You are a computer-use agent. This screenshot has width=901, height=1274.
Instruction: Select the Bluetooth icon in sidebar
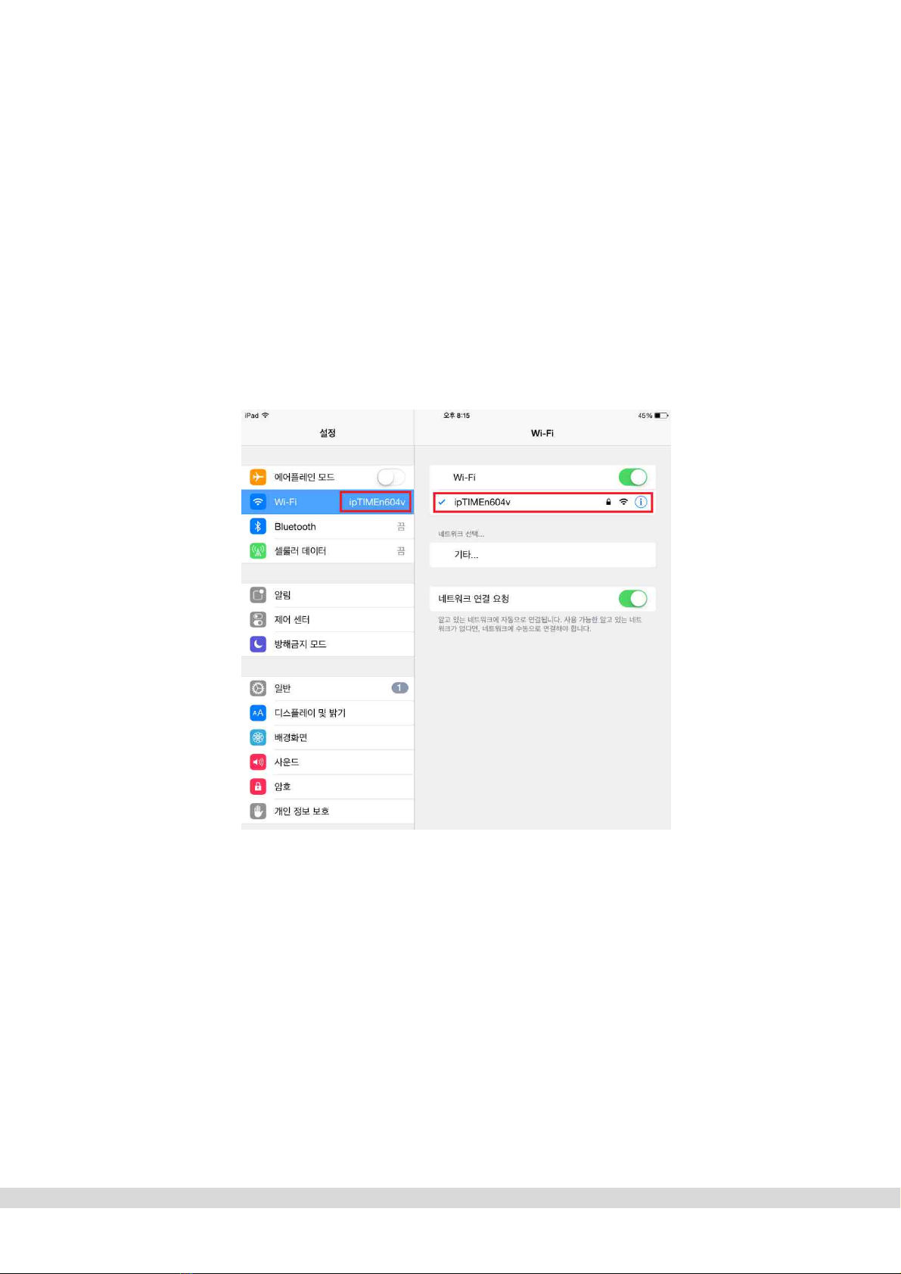click(x=258, y=526)
